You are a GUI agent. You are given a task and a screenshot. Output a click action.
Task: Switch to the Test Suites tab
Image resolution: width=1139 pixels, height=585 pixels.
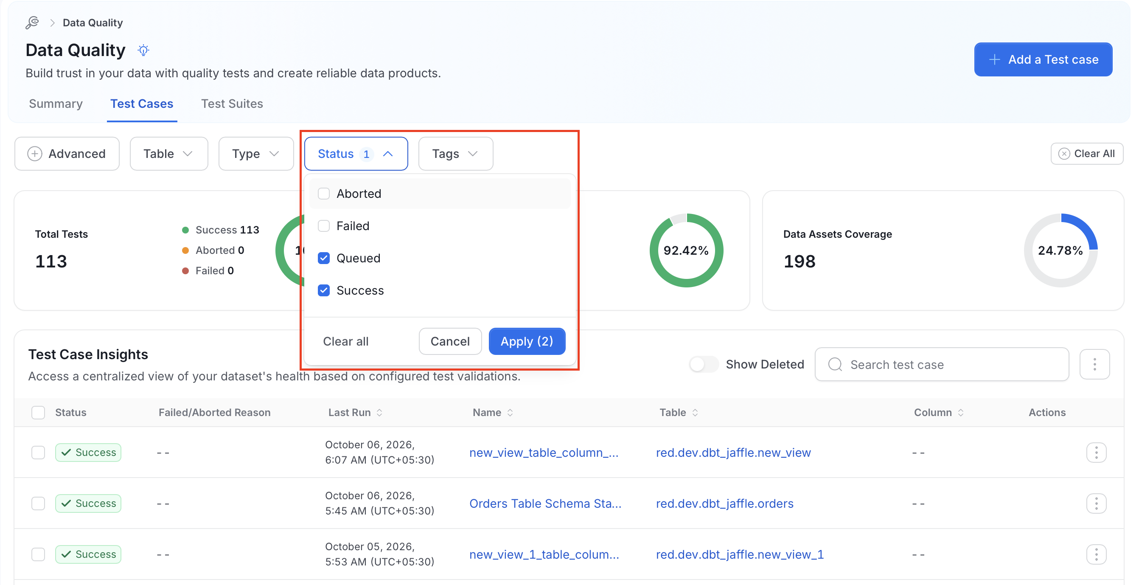(232, 104)
